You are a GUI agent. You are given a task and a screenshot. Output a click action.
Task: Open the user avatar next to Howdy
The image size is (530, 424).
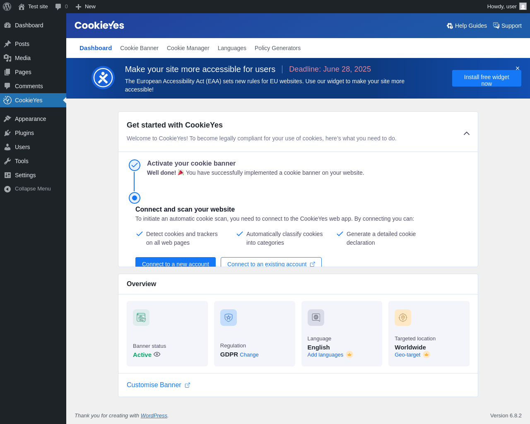(x=523, y=6)
